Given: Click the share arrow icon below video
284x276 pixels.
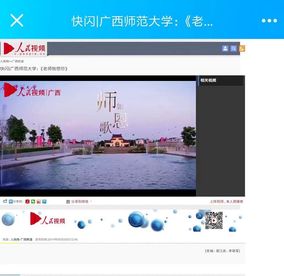Looking at the screenshot, I should tap(5, 201).
